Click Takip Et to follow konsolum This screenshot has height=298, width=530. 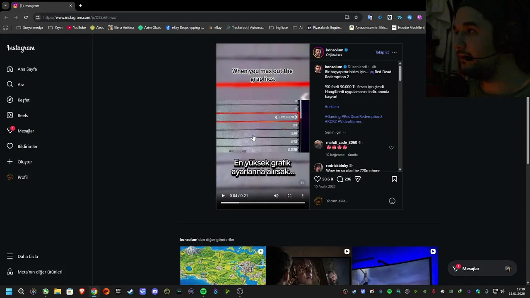pos(382,52)
